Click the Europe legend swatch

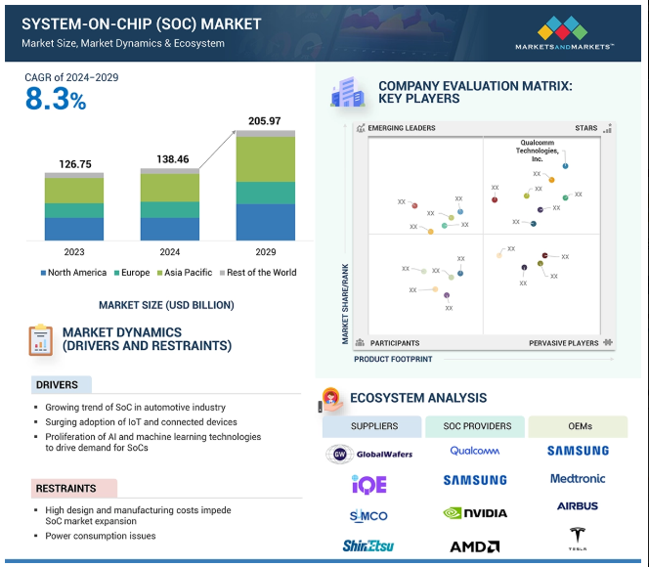pos(116,273)
